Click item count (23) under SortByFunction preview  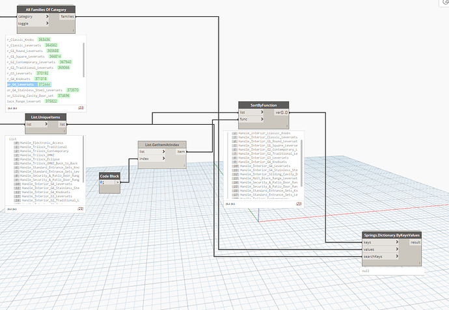coord(299,204)
